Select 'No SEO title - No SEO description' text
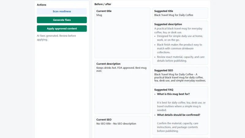The width and height of the screenshot is (245, 138). point(116,124)
